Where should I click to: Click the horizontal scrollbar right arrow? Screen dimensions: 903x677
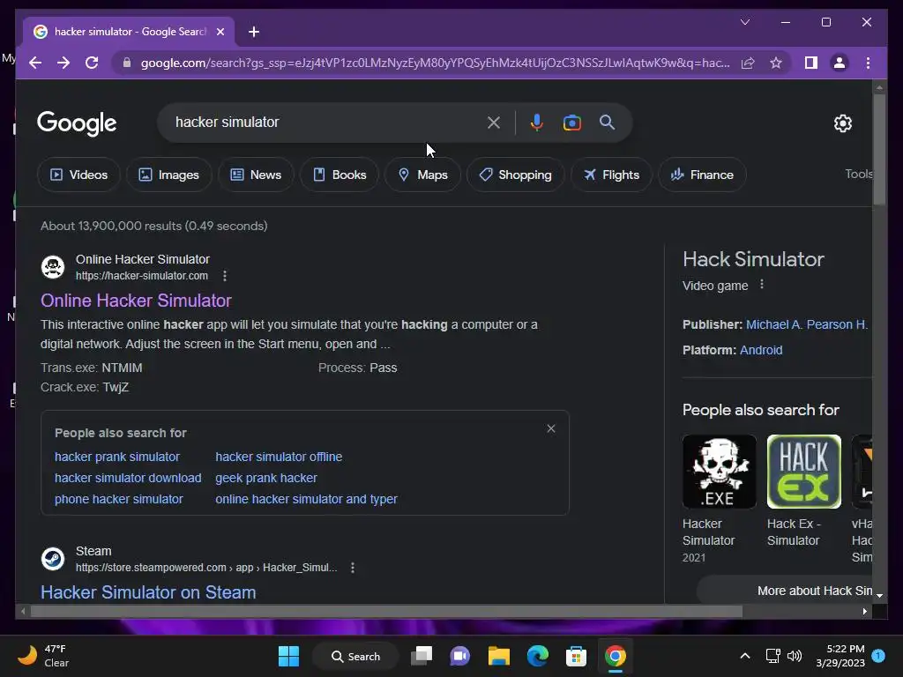tap(864, 612)
